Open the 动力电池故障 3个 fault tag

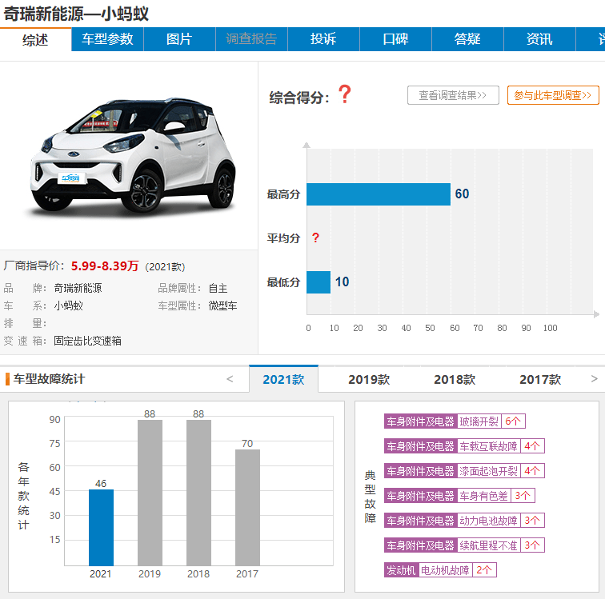(464, 521)
